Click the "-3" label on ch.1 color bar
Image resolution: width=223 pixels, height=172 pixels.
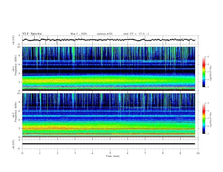pyautogui.click(x=208, y=56)
